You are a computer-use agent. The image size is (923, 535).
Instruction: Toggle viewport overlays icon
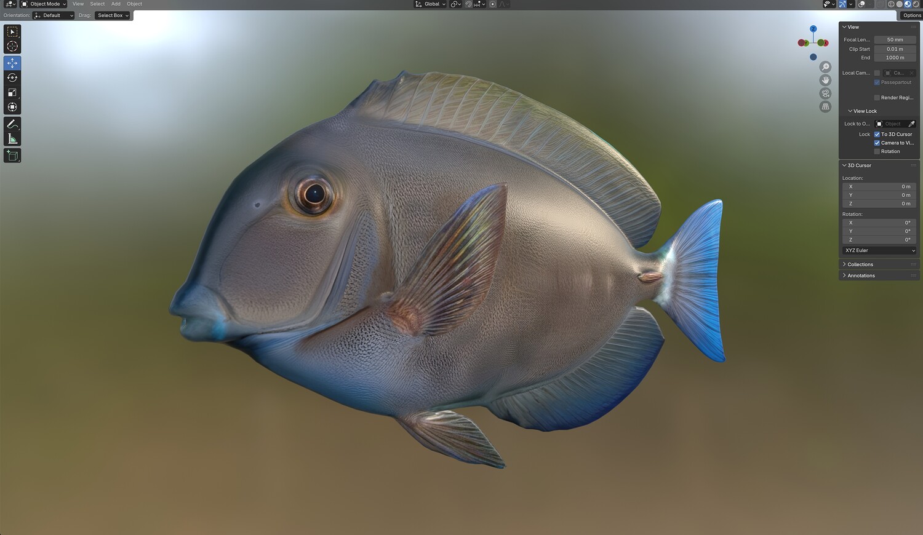pyautogui.click(x=862, y=4)
